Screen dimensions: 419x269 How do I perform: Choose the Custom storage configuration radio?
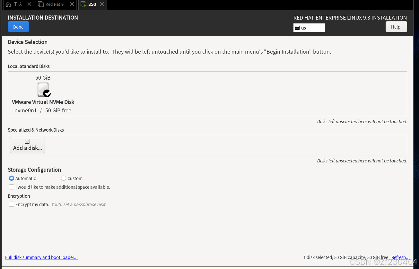64,178
